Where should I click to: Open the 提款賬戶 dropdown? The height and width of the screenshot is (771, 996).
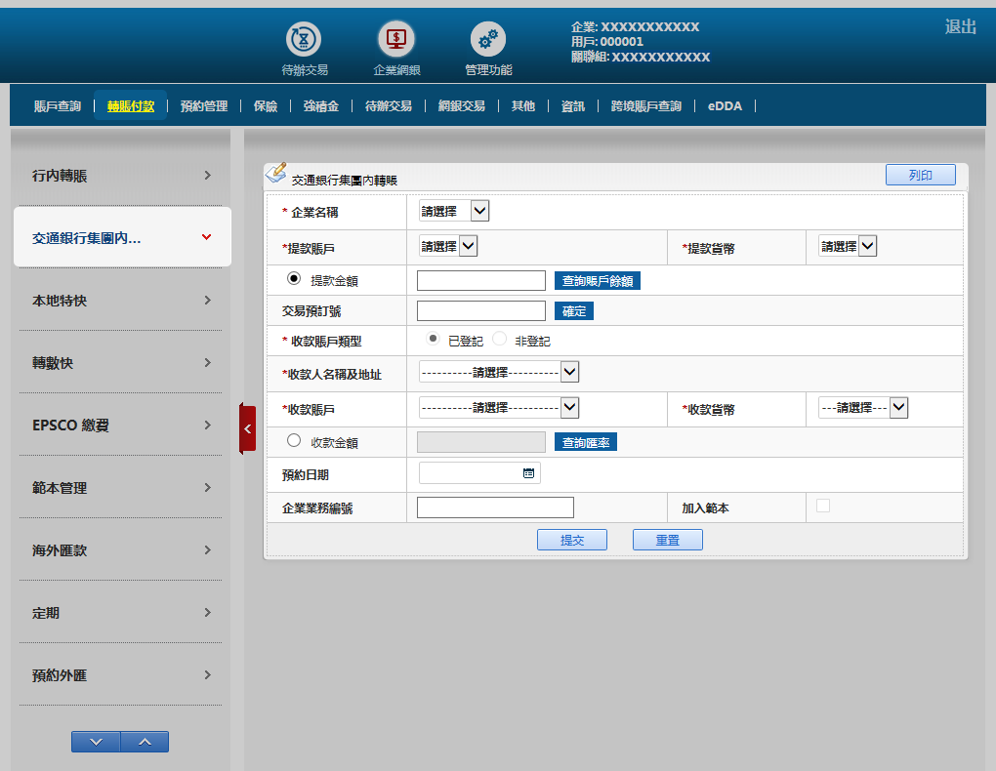pos(448,246)
